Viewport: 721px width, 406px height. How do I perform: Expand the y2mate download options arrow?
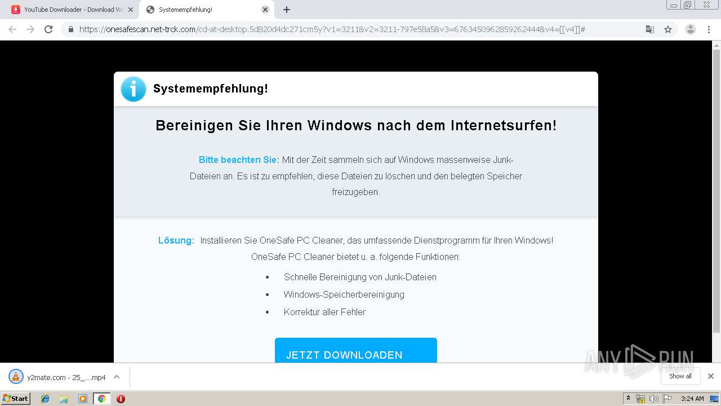tap(117, 377)
